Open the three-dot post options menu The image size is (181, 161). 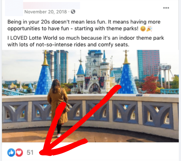166,8
